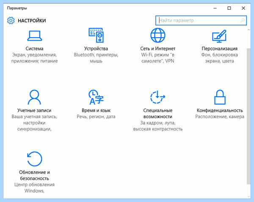The width and height of the screenshot is (254, 202).
Task: Open the Сеть и Интернет globe icon
Action: pyautogui.click(x=158, y=35)
